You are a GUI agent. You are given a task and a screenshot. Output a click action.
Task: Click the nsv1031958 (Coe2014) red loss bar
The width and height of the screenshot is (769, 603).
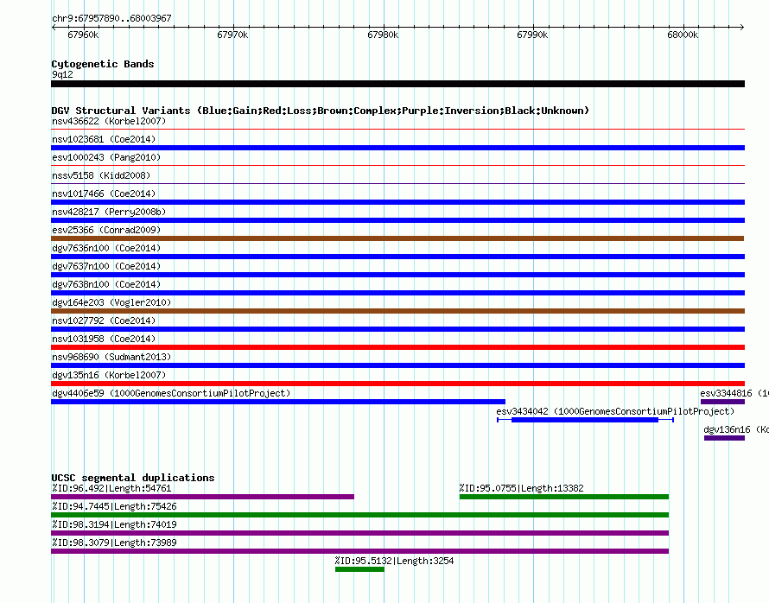click(397, 347)
